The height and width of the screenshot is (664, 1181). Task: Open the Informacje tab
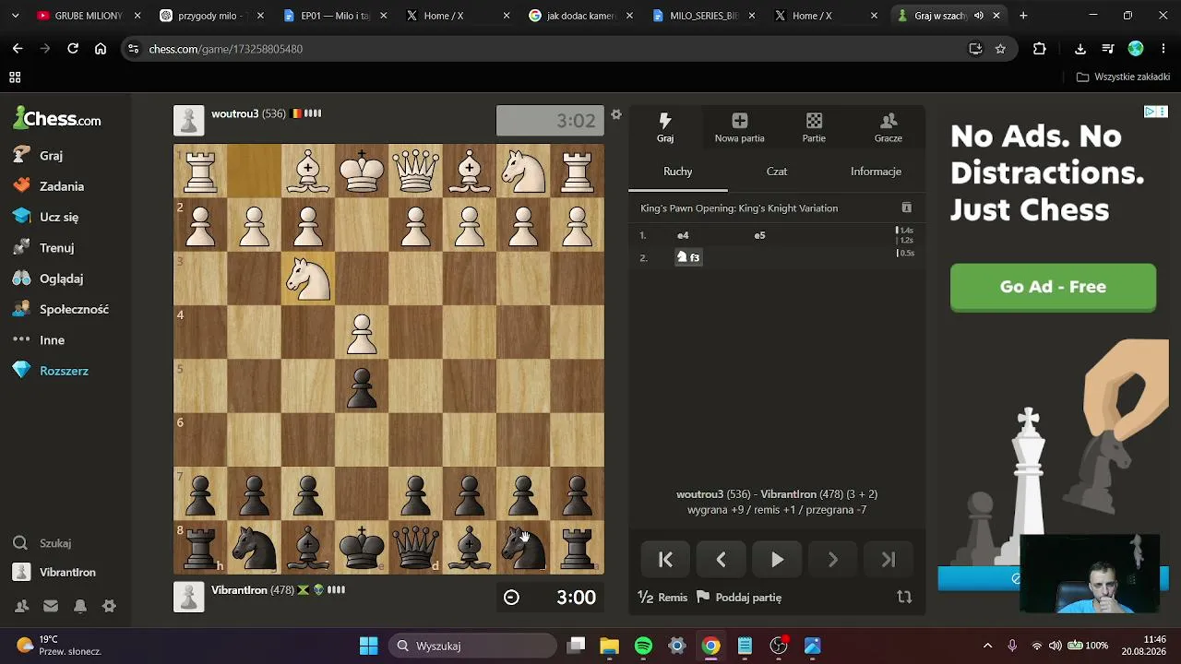click(x=876, y=172)
